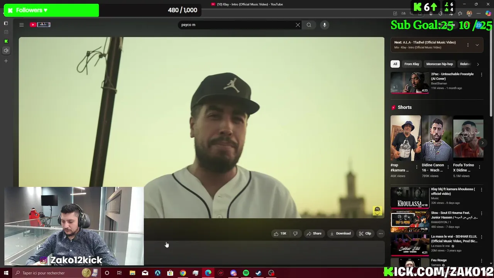Open the Edge split screen apps icon
The width and height of the screenshot is (494, 278).
pyautogui.click(x=395, y=14)
